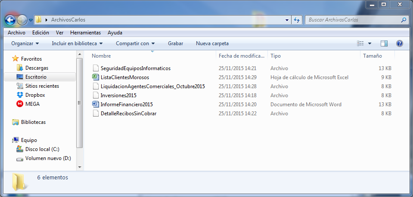Screen dimensions: 413x197
Task: Click the Forward navigation arrow button
Action: pyautogui.click(x=22, y=20)
